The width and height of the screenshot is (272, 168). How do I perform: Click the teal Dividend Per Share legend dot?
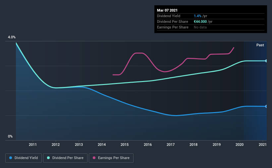(48, 158)
